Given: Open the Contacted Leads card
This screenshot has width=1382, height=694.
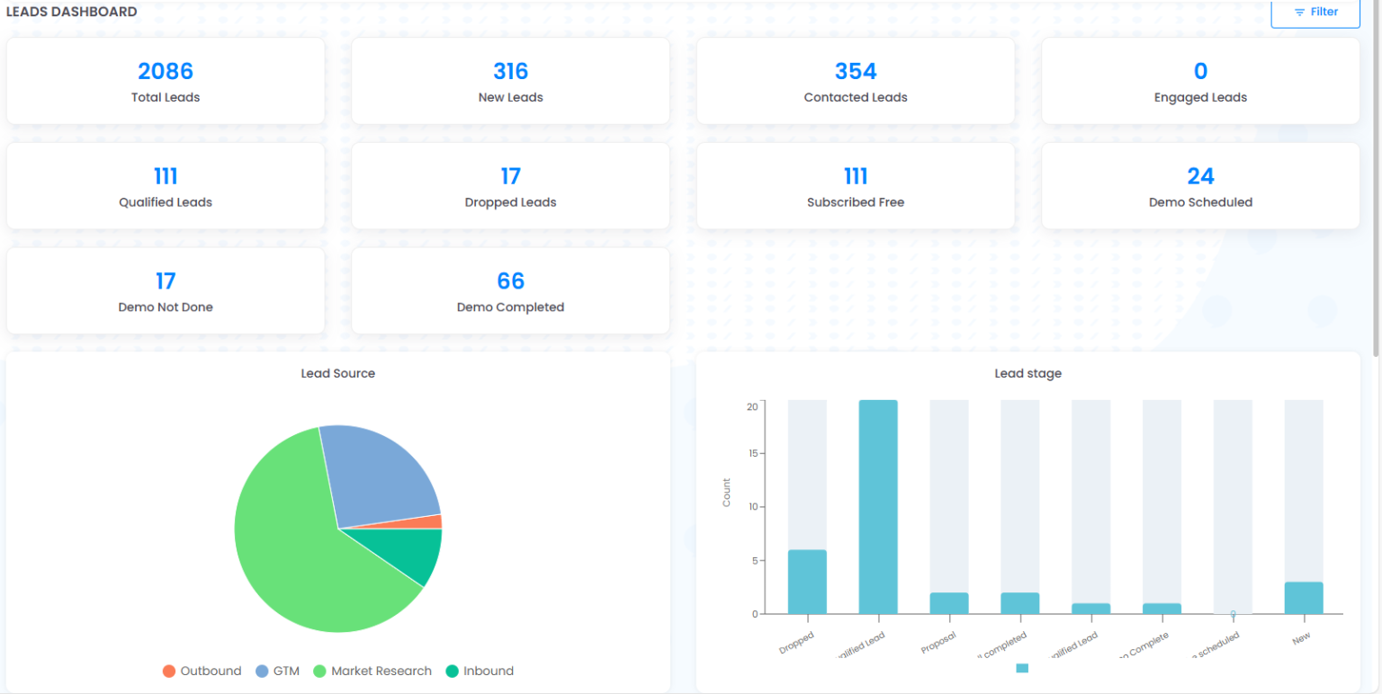Looking at the screenshot, I should 855,81.
